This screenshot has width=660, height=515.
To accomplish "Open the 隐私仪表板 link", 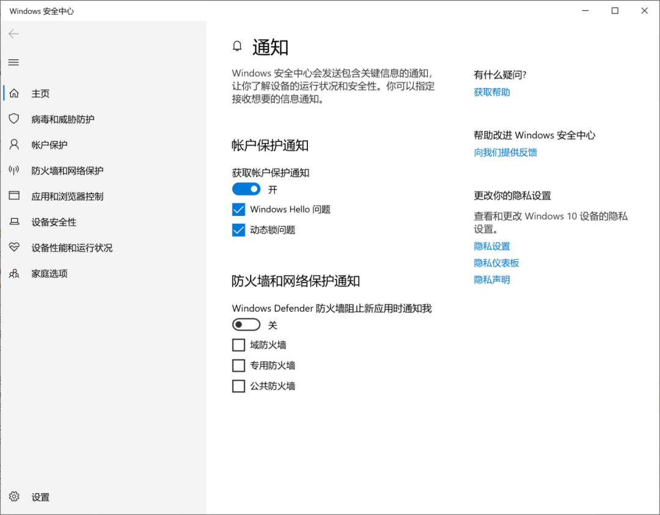I will pyautogui.click(x=496, y=263).
